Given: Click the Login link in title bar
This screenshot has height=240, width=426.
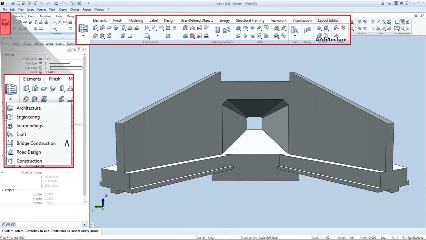Looking at the screenshot, I should [389, 3].
